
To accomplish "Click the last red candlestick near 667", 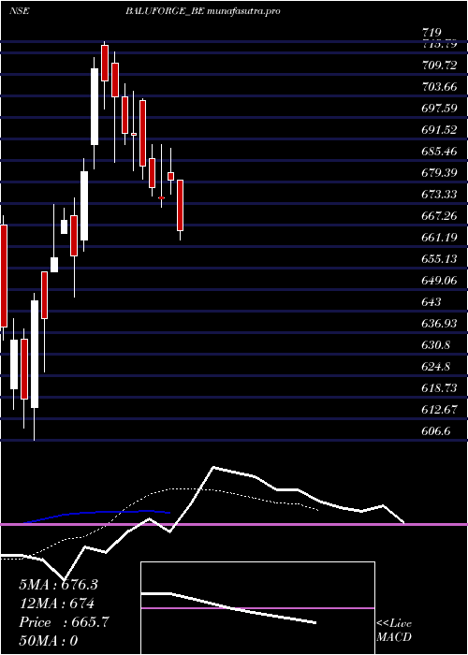I will 180,205.
